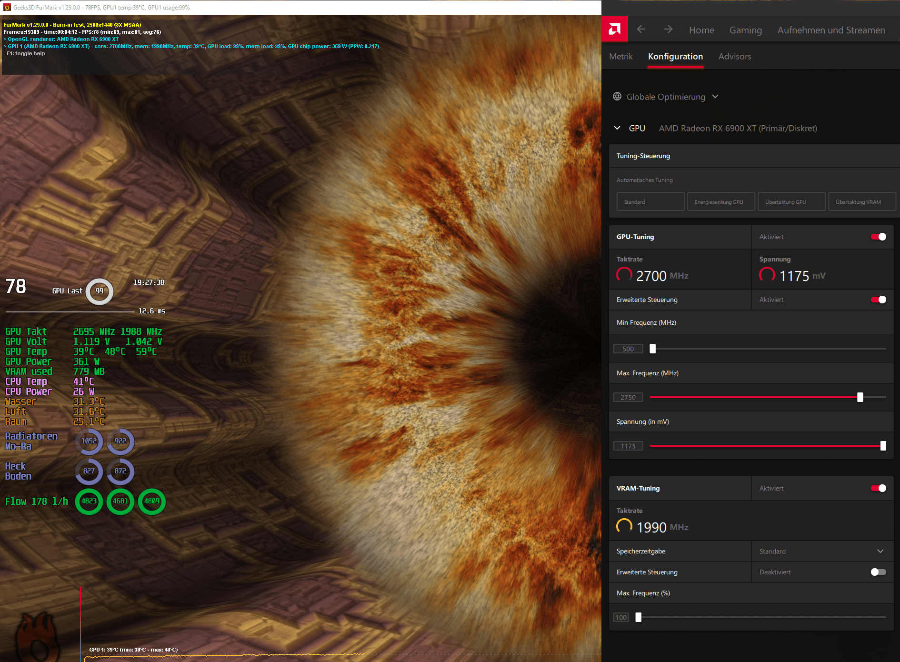900x662 pixels.
Task: Click the green pump gauge showing 4681
Action: (x=120, y=501)
